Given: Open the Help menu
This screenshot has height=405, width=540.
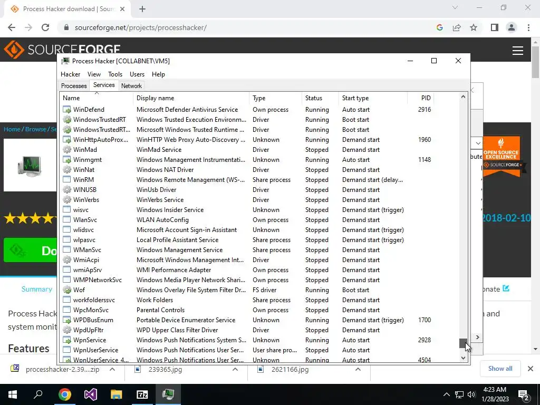Looking at the screenshot, I should (158, 74).
